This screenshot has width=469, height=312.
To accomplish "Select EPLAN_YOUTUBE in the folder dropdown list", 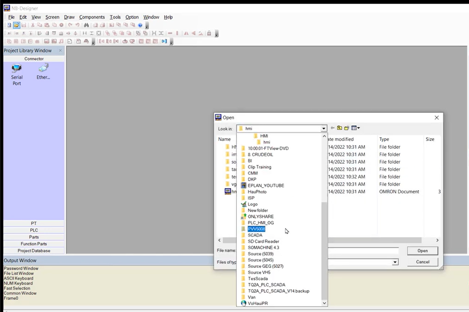I will (x=265, y=185).
